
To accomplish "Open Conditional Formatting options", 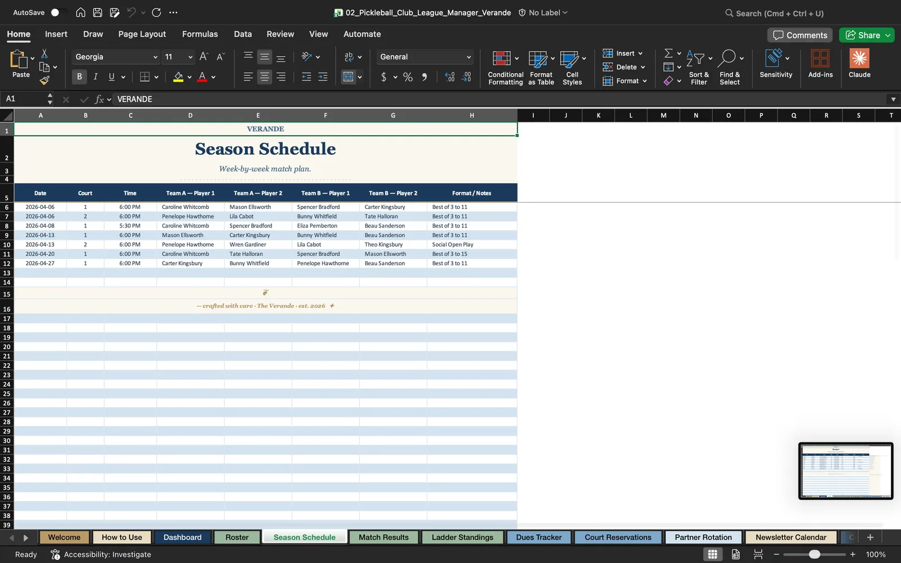I will (x=505, y=68).
